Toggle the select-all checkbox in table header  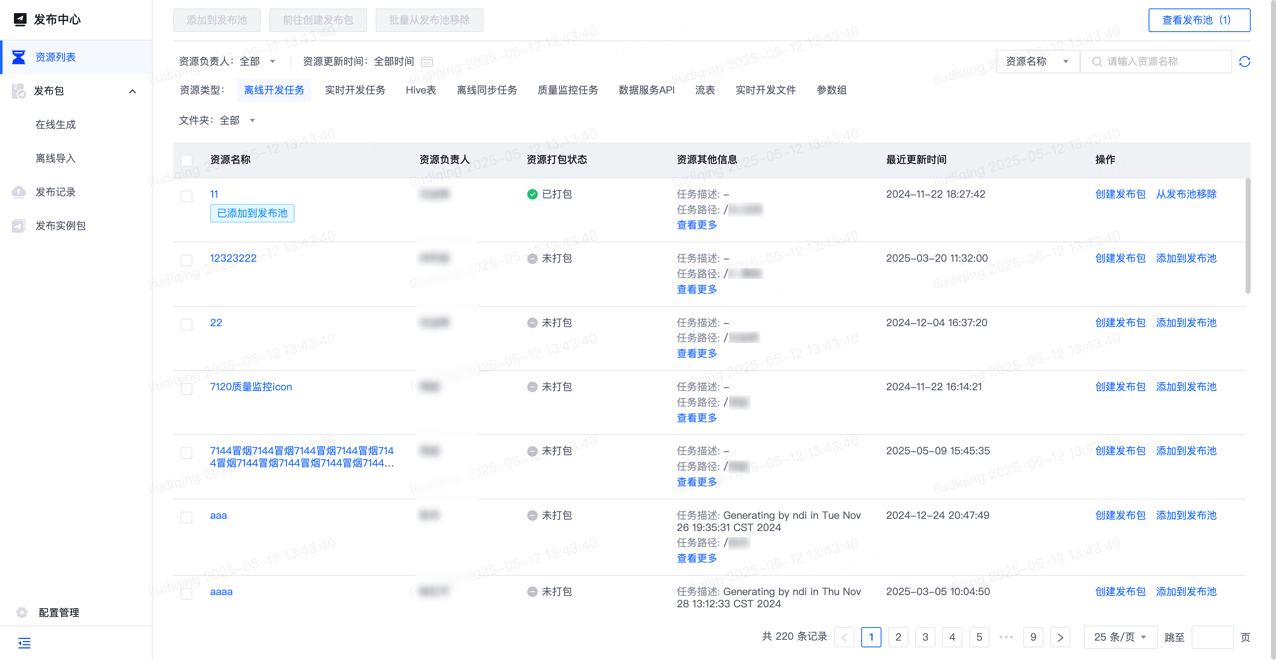click(x=186, y=160)
